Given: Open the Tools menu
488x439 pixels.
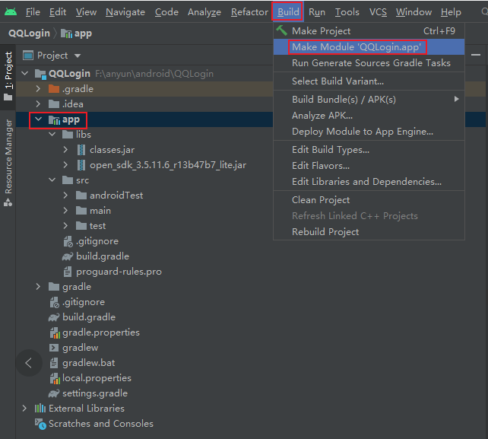Looking at the screenshot, I should (x=347, y=12).
